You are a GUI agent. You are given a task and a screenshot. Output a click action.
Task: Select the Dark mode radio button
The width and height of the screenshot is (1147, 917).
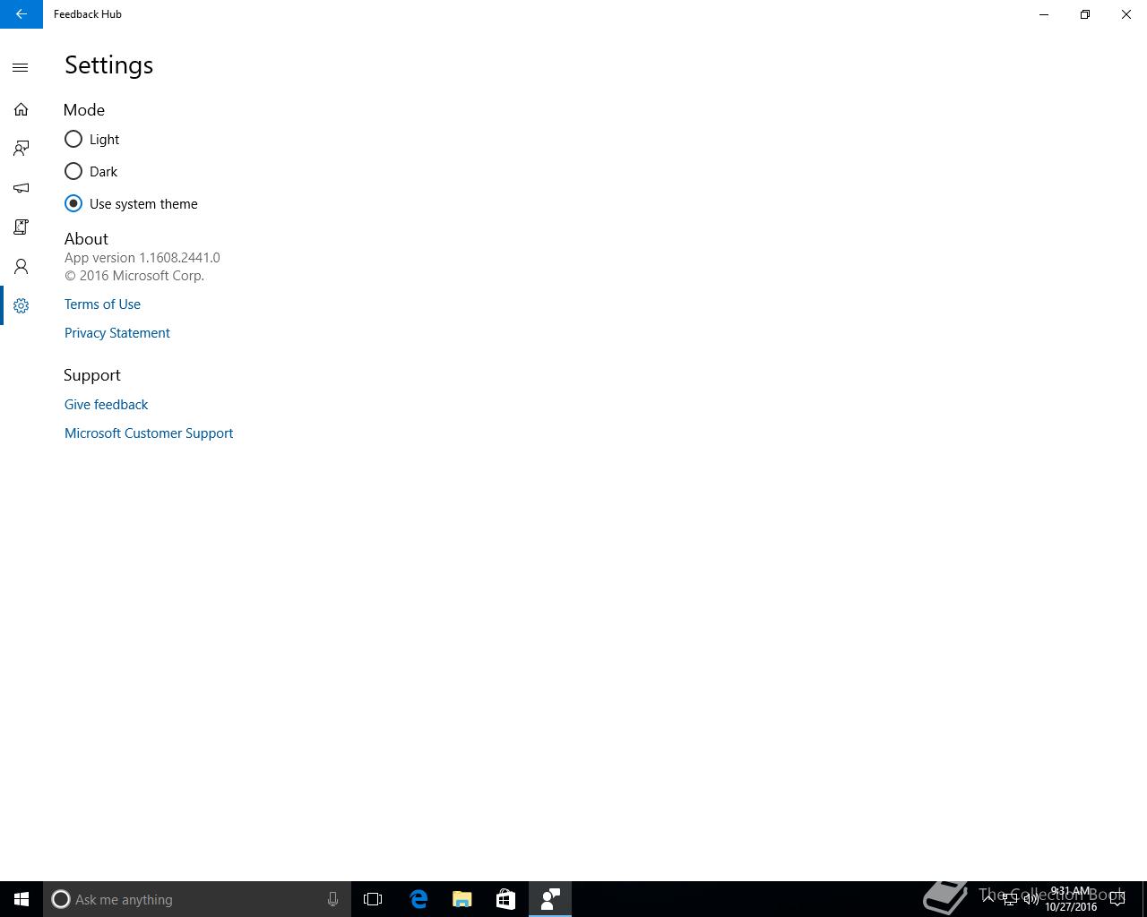pyautogui.click(x=73, y=171)
